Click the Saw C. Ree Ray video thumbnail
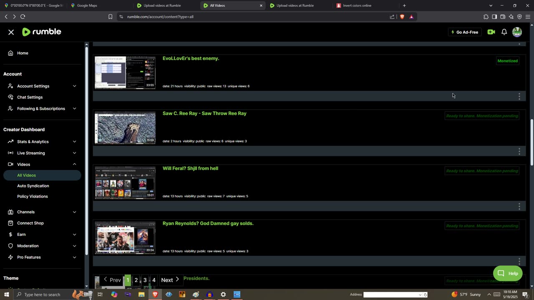The width and height of the screenshot is (534, 300). click(x=125, y=127)
